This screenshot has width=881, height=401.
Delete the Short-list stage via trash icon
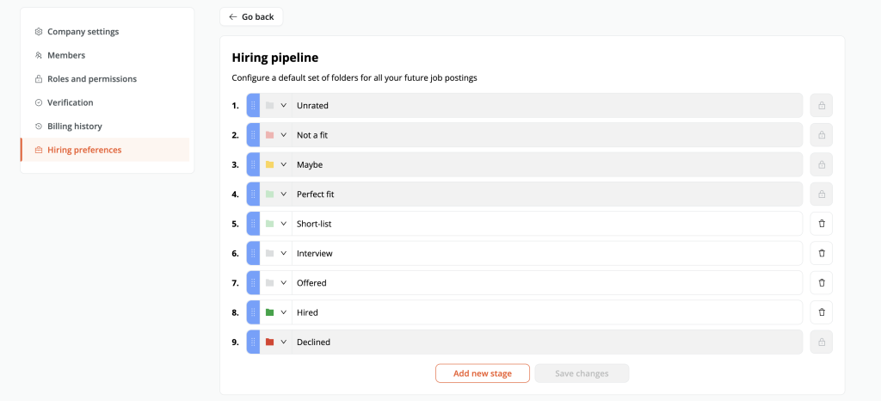(x=822, y=224)
